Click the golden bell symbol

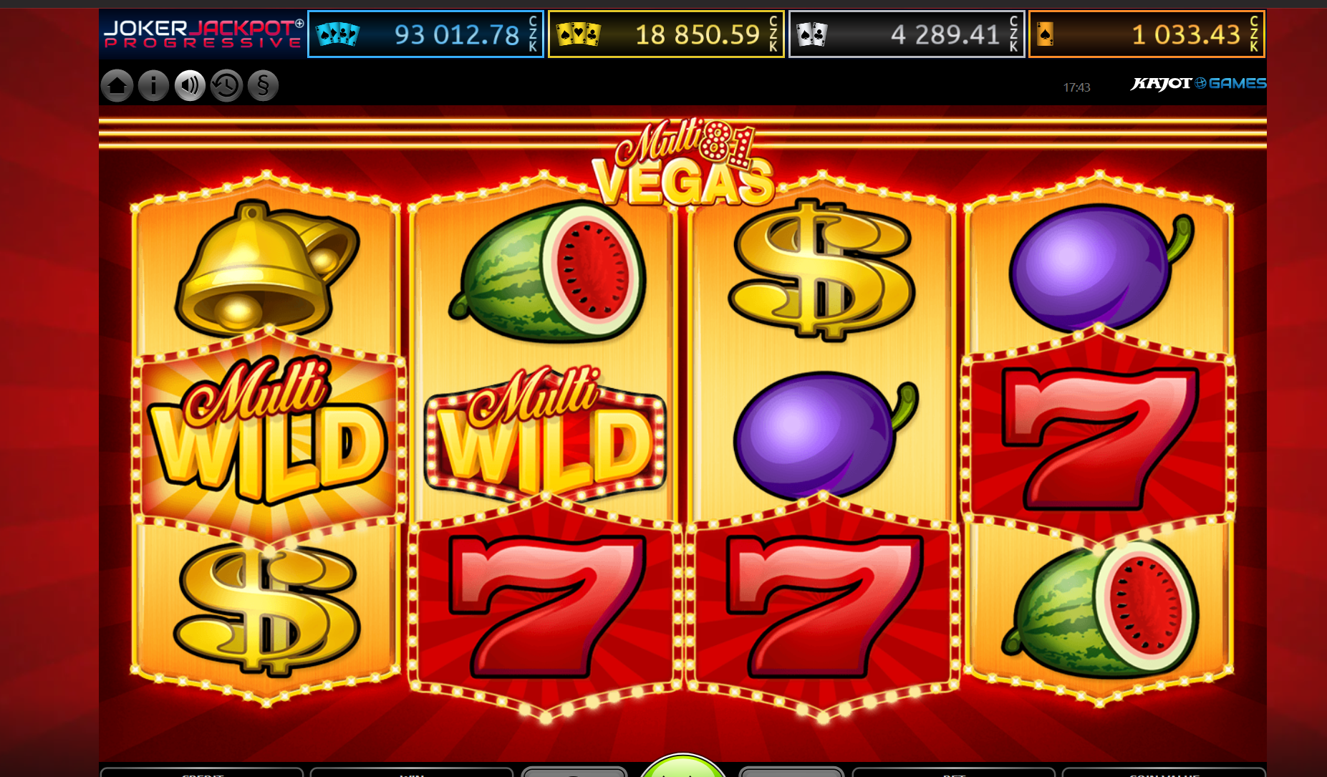tap(267, 269)
